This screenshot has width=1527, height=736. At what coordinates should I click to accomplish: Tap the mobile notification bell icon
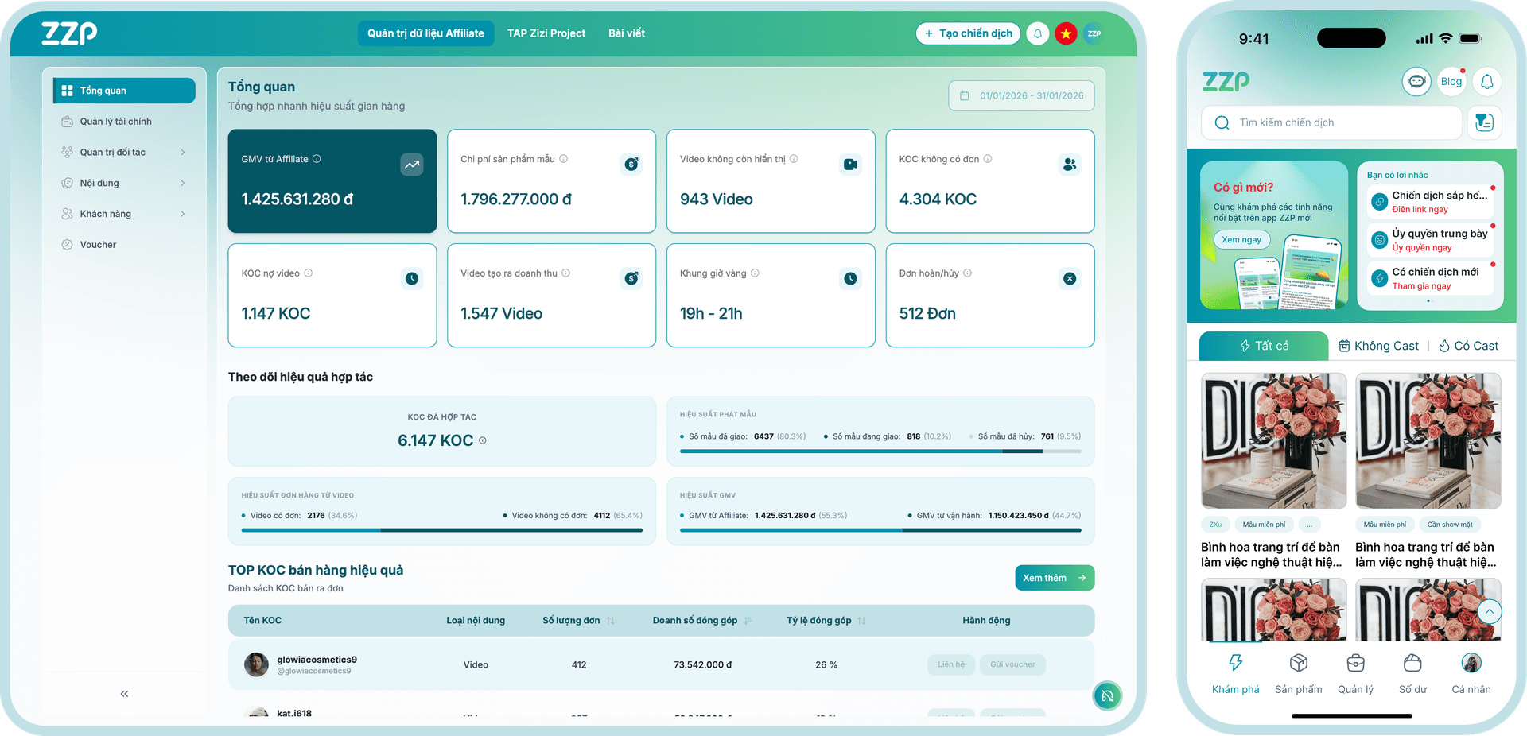1486,81
